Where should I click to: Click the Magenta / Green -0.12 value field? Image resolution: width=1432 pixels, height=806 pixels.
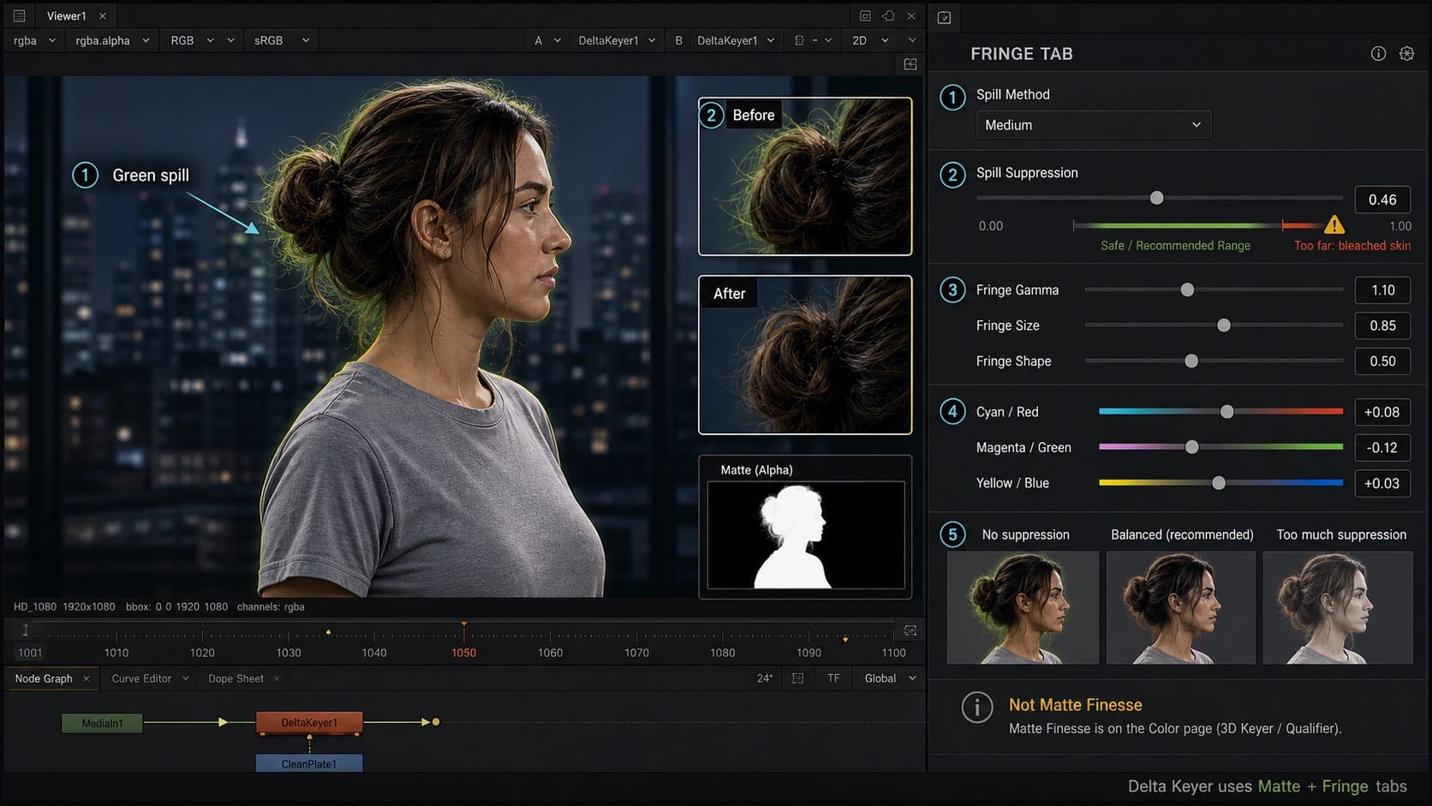click(x=1382, y=447)
